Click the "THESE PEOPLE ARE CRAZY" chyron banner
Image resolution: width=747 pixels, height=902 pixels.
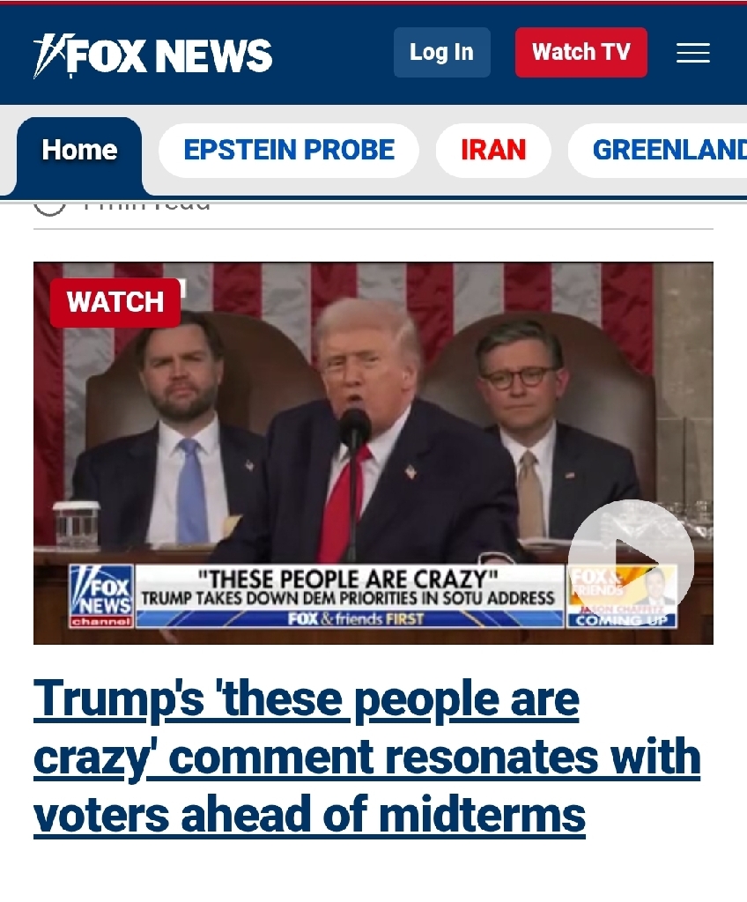click(349, 588)
